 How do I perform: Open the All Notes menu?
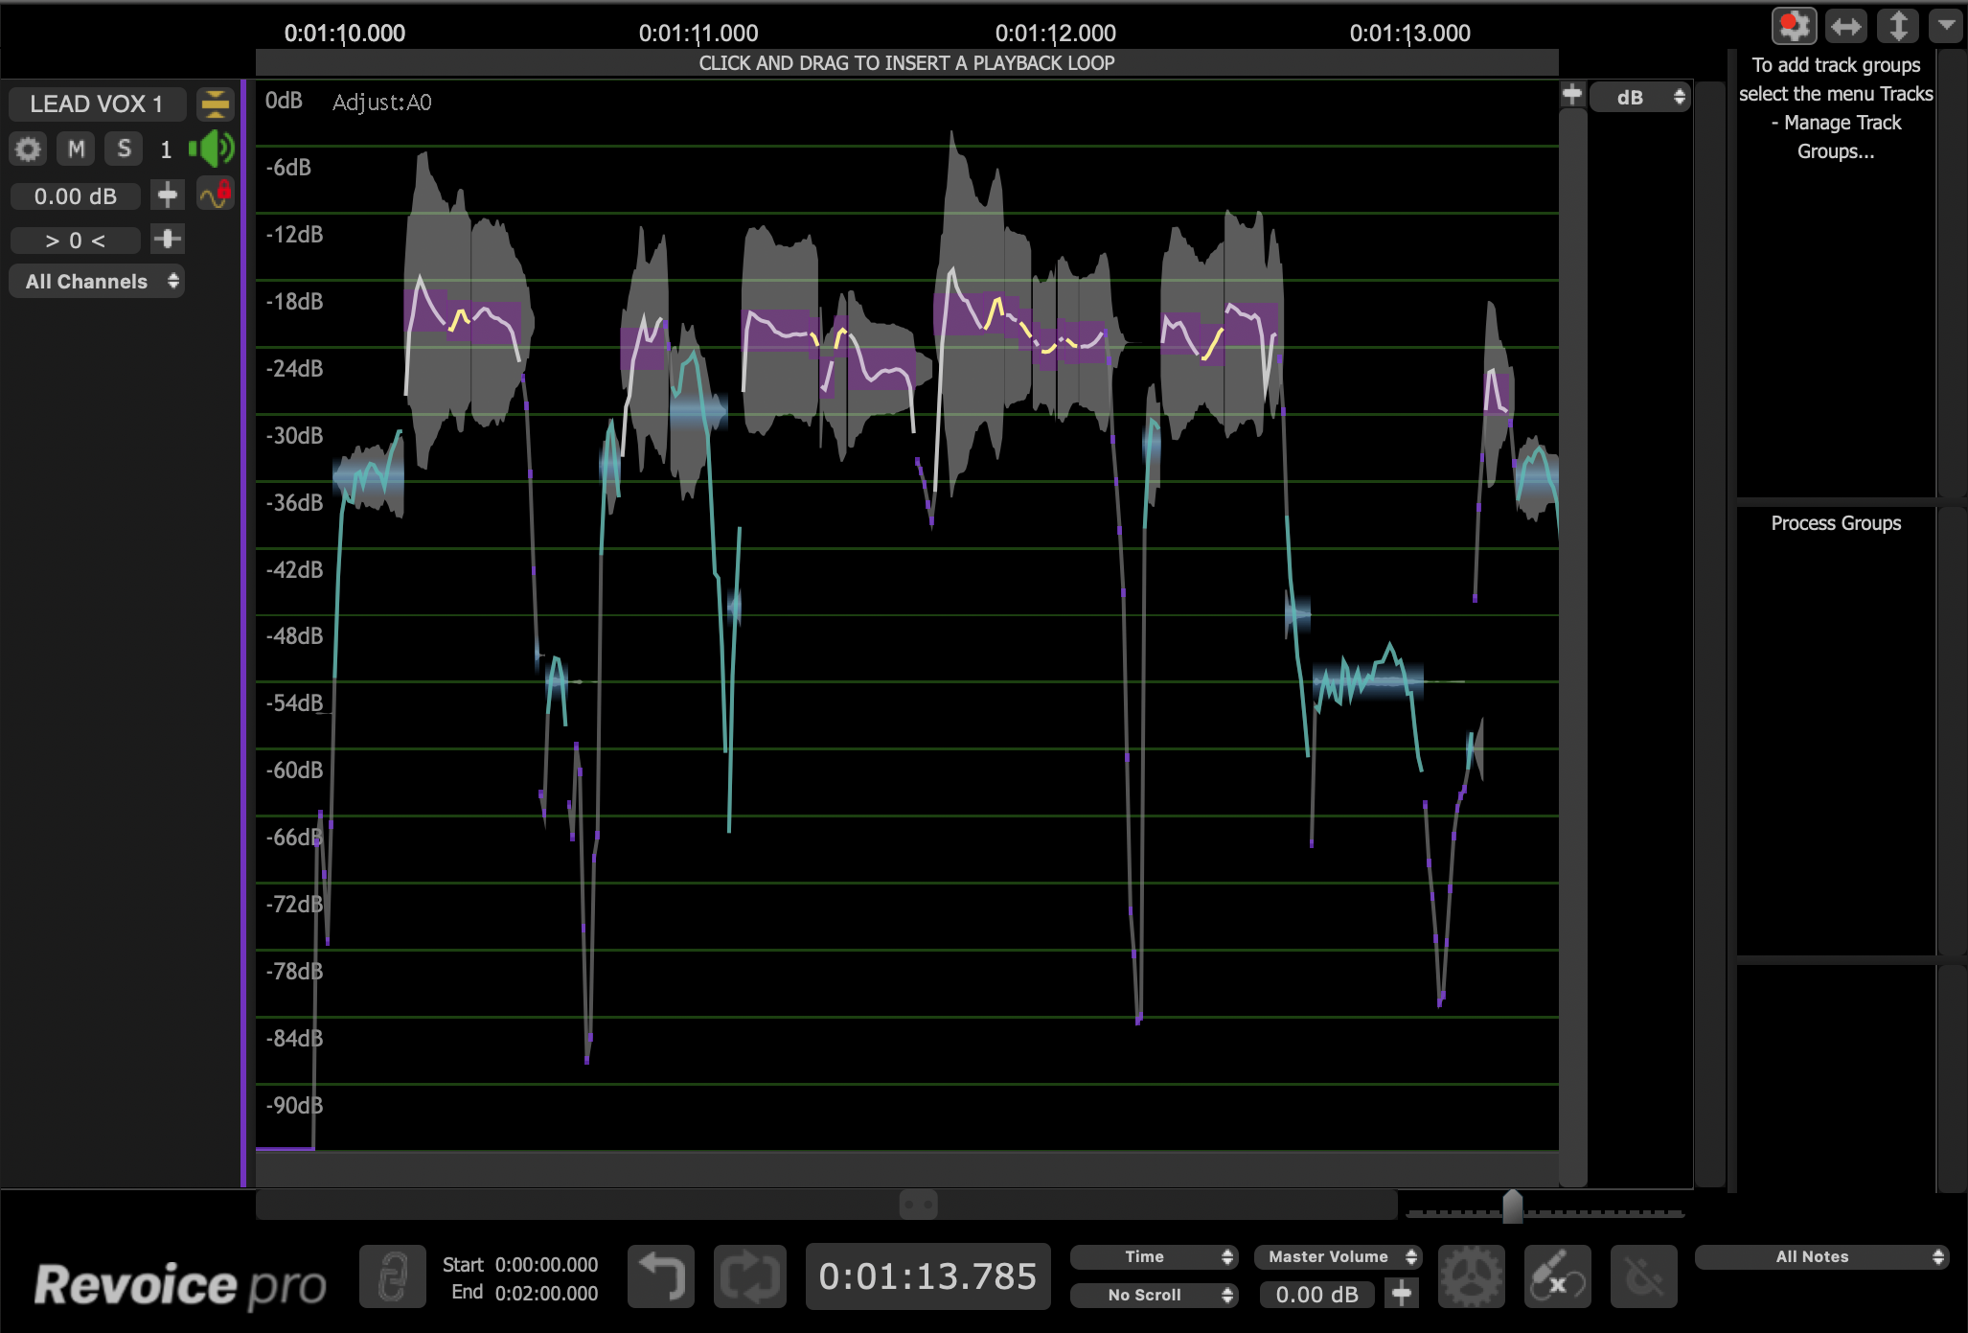tap(1820, 1257)
